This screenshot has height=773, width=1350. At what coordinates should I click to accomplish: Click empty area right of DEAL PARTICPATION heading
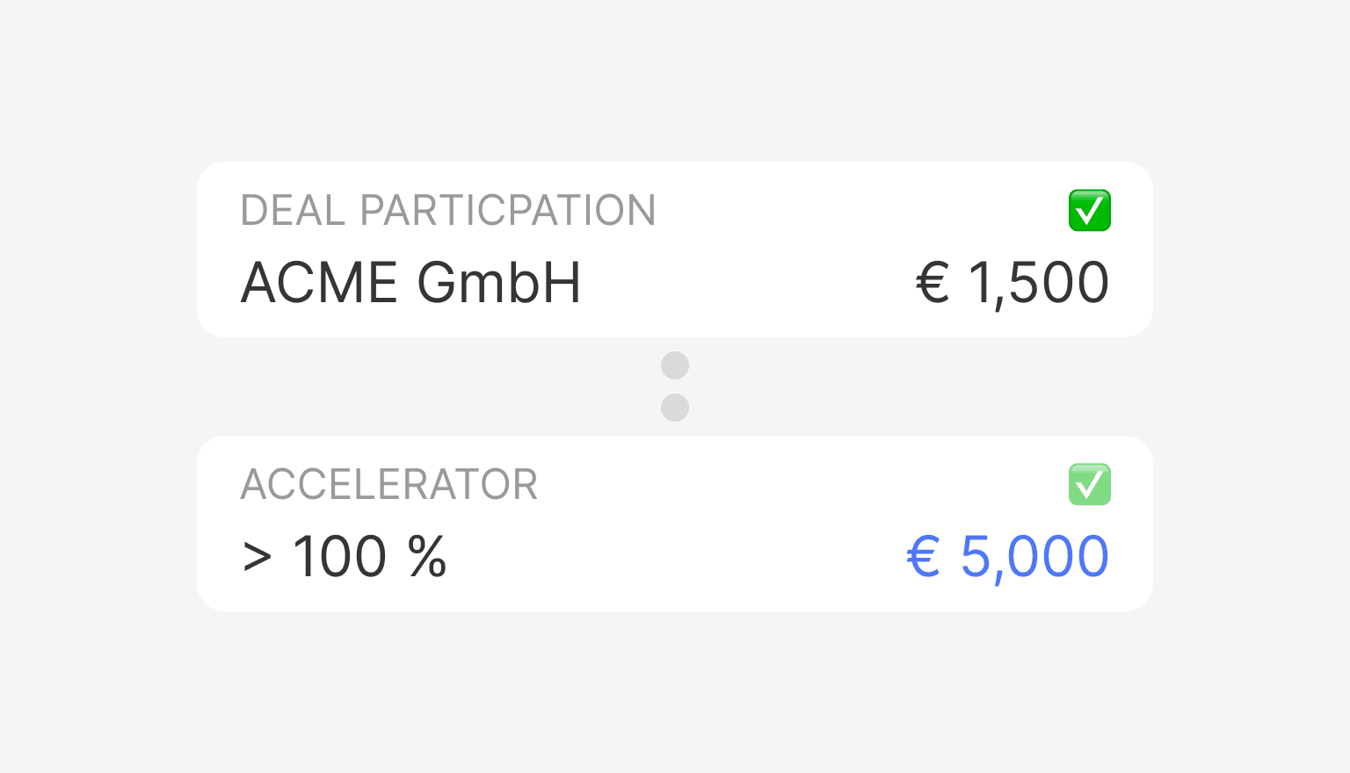tap(861, 211)
